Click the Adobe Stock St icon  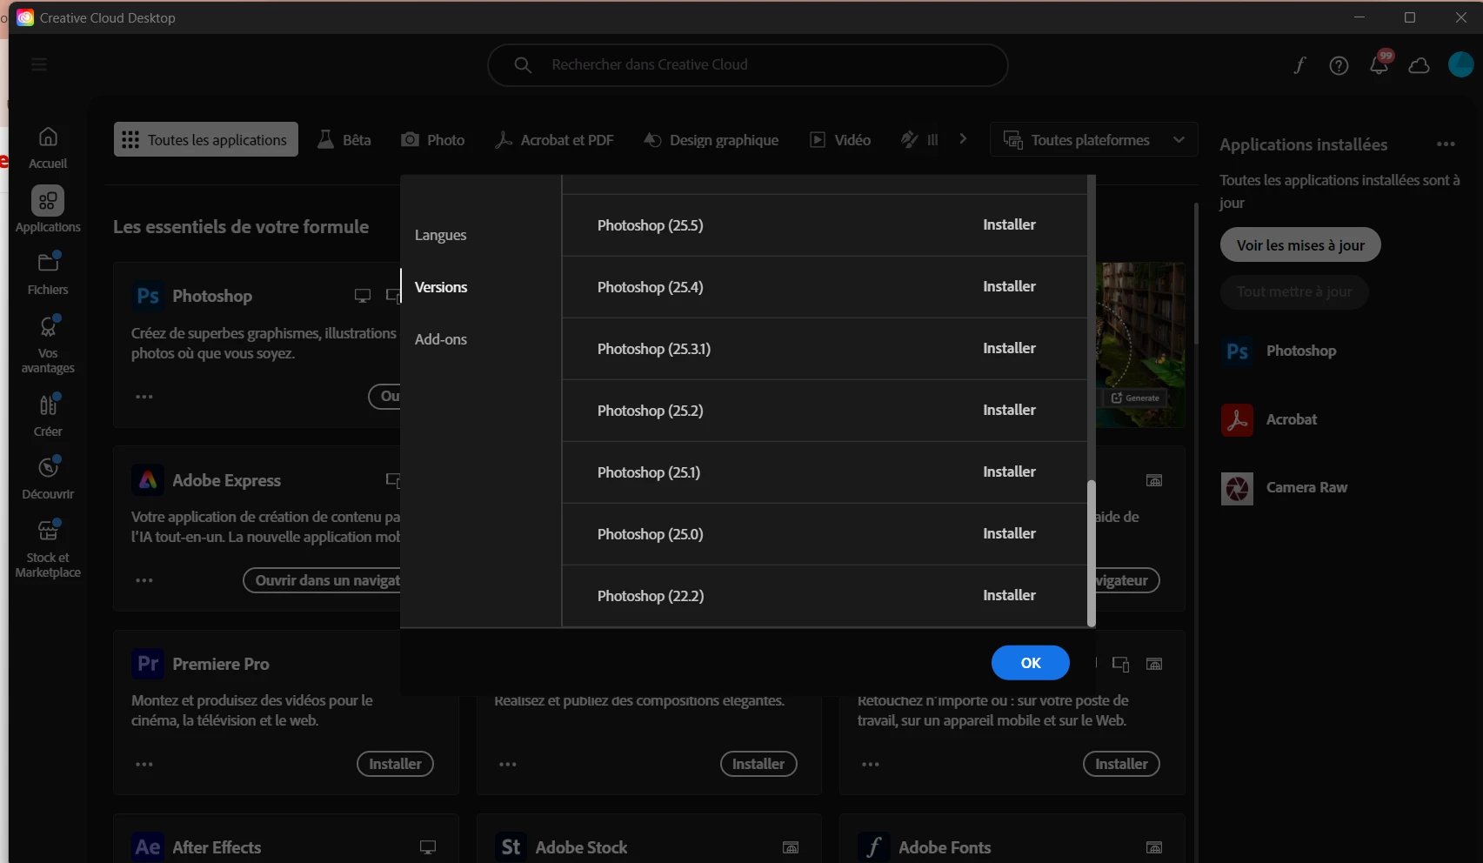tap(511, 847)
